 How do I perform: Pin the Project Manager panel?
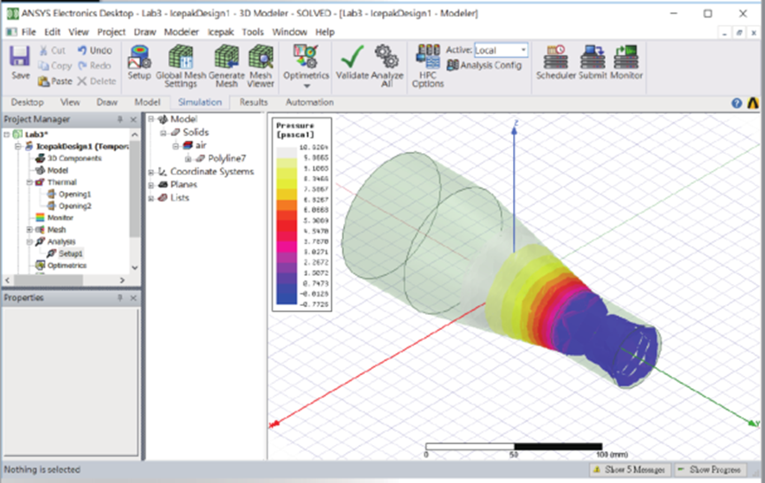(x=119, y=119)
